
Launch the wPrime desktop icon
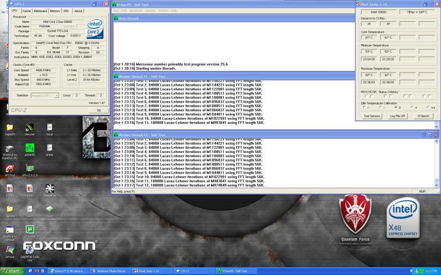[x=9, y=250]
